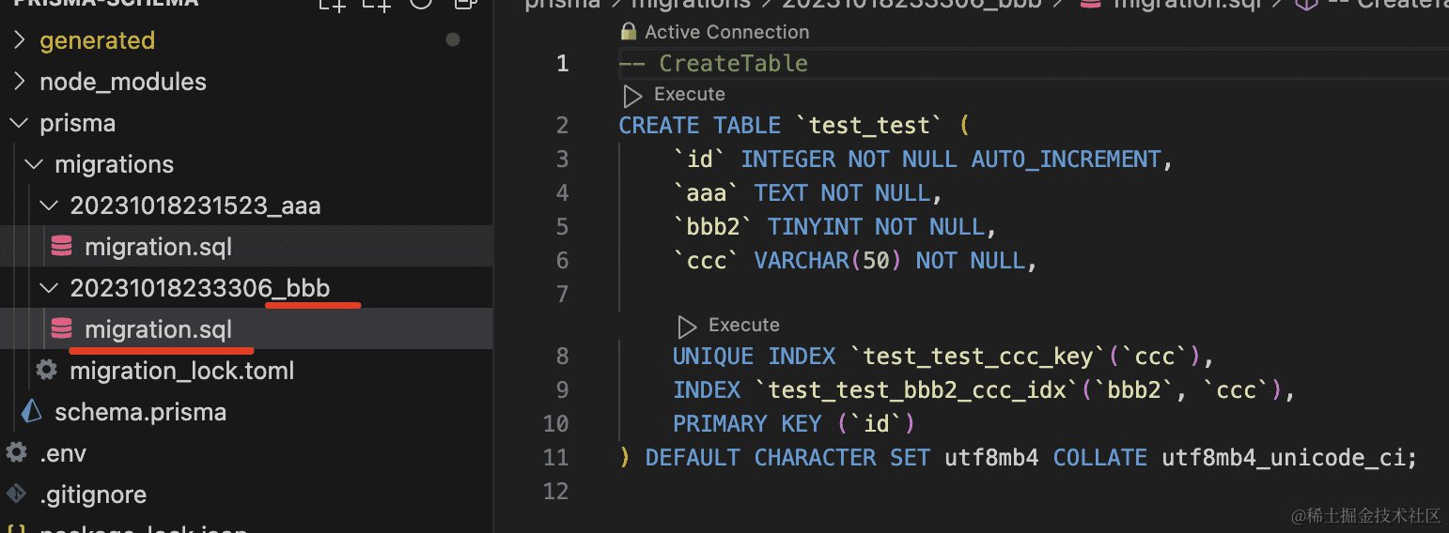
Task: Click the red database icon of the selected migration.sql
Action: point(62,328)
